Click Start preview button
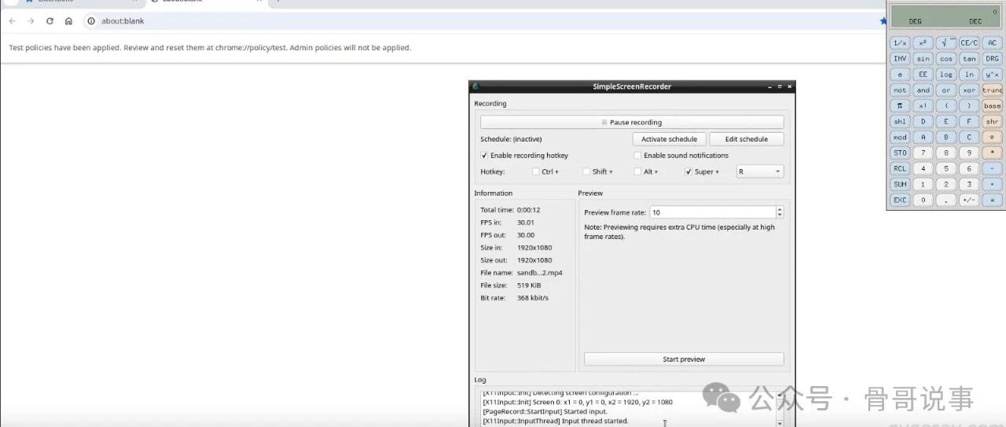Image resolution: width=1006 pixels, height=427 pixels. click(684, 359)
